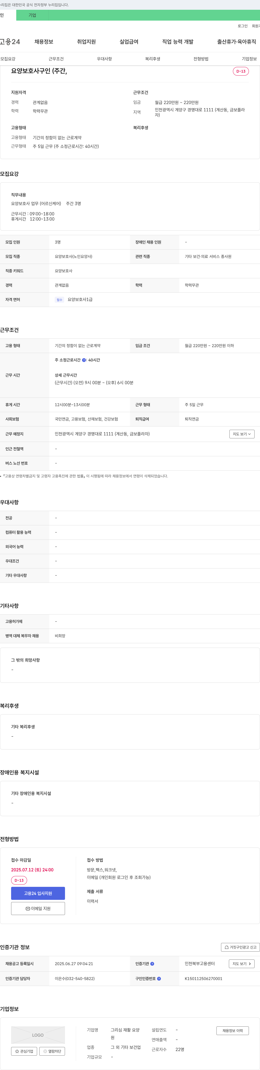The height and width of the screenshot is (1070, 260).
Task: Click the 열람차단 button
Action: (x=52, y=1051)
